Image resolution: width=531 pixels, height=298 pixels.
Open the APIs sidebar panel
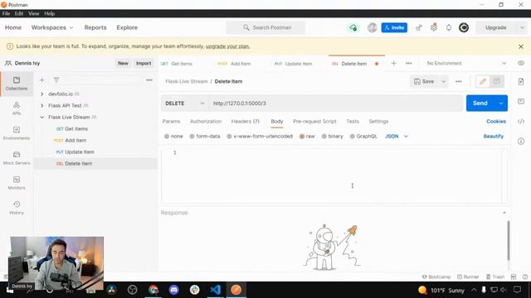pos(17,108)
